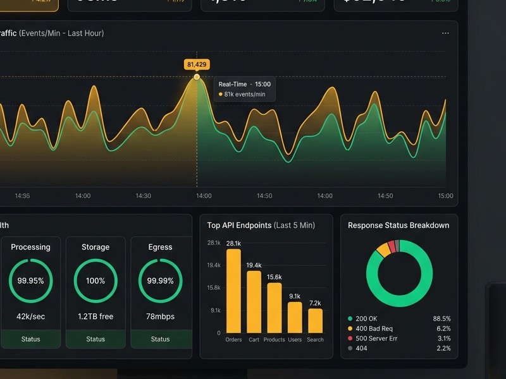Click the Response Status Breakdown panel title

pos(398,226)
